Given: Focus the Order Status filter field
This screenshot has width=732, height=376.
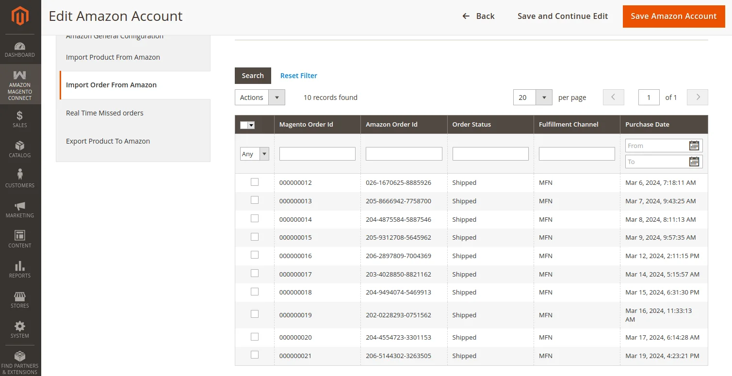Looking at the screenshot, I should click(x=490, y=154).
